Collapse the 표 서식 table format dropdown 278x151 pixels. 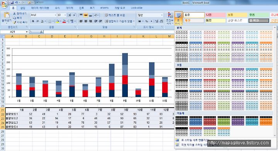pos(178,18)
